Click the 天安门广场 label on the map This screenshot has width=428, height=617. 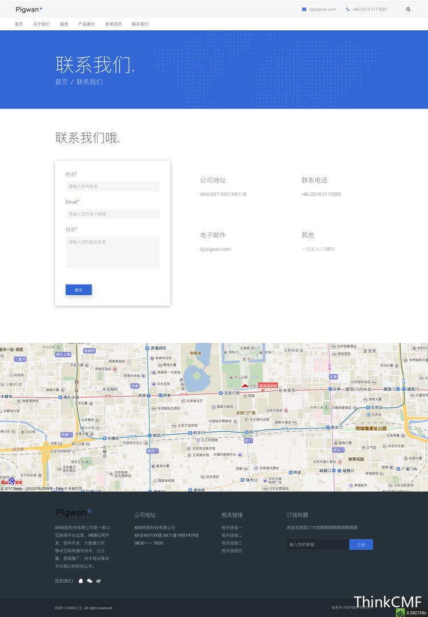(x=246, y=413)
